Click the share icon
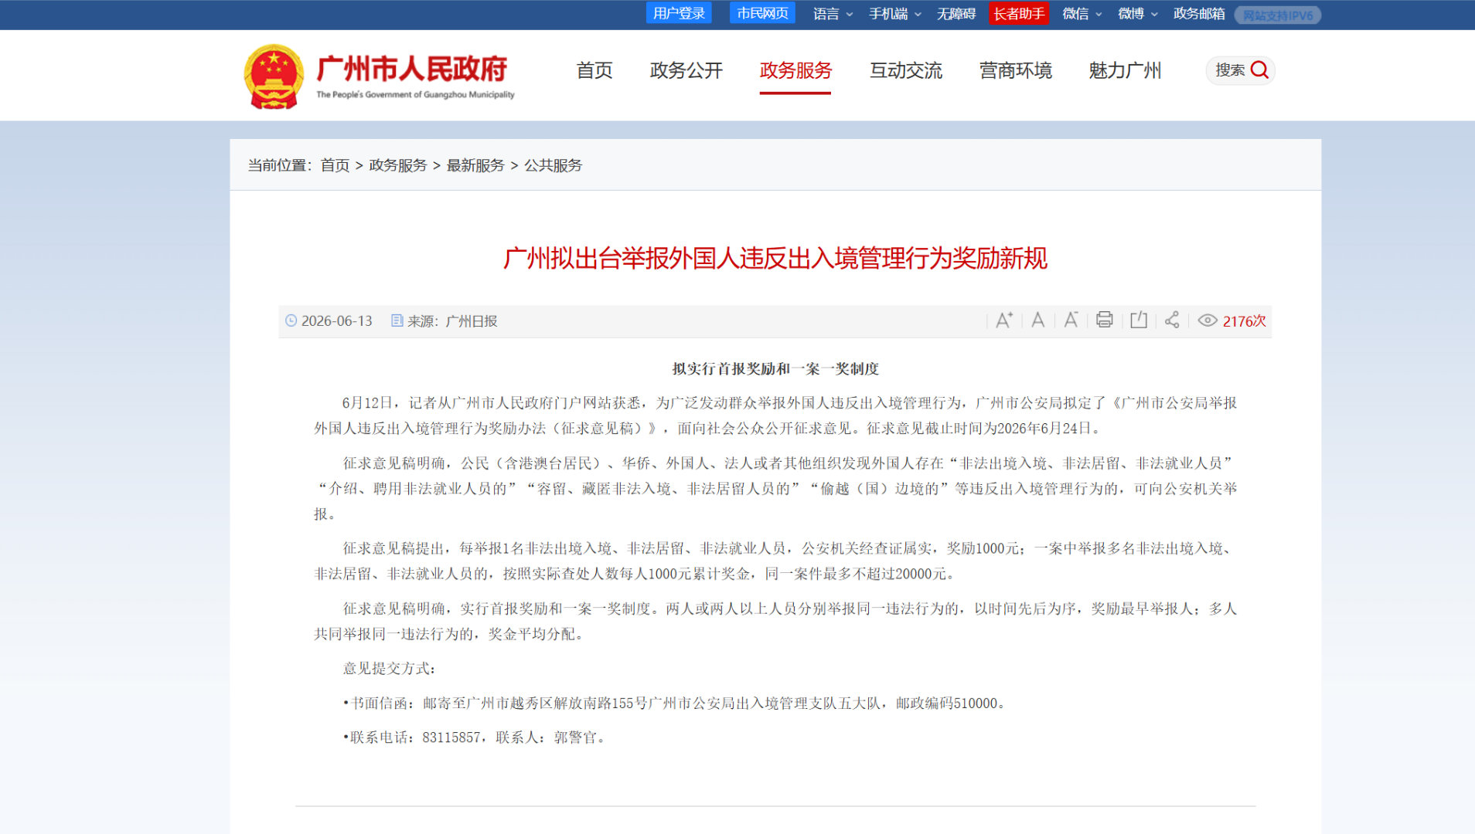 pyautogui.click(x=1172, y=320)
